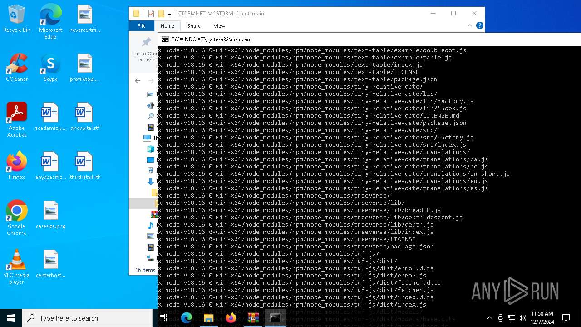Maximize the Explorer window
This screenshot has width=581, height=327.
coord(453,14)
